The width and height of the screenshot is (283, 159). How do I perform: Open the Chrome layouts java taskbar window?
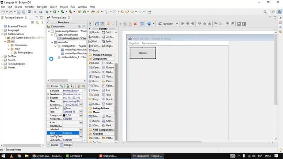coord(47,156)
